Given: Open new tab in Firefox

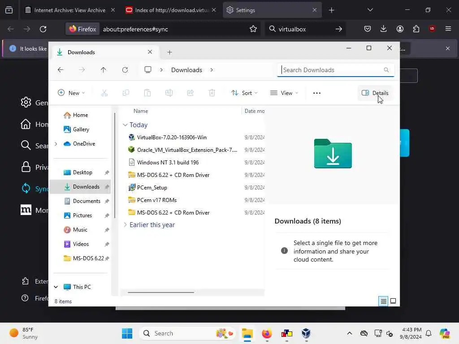Looking at the screenshot, I should click(x=331, y=10).
